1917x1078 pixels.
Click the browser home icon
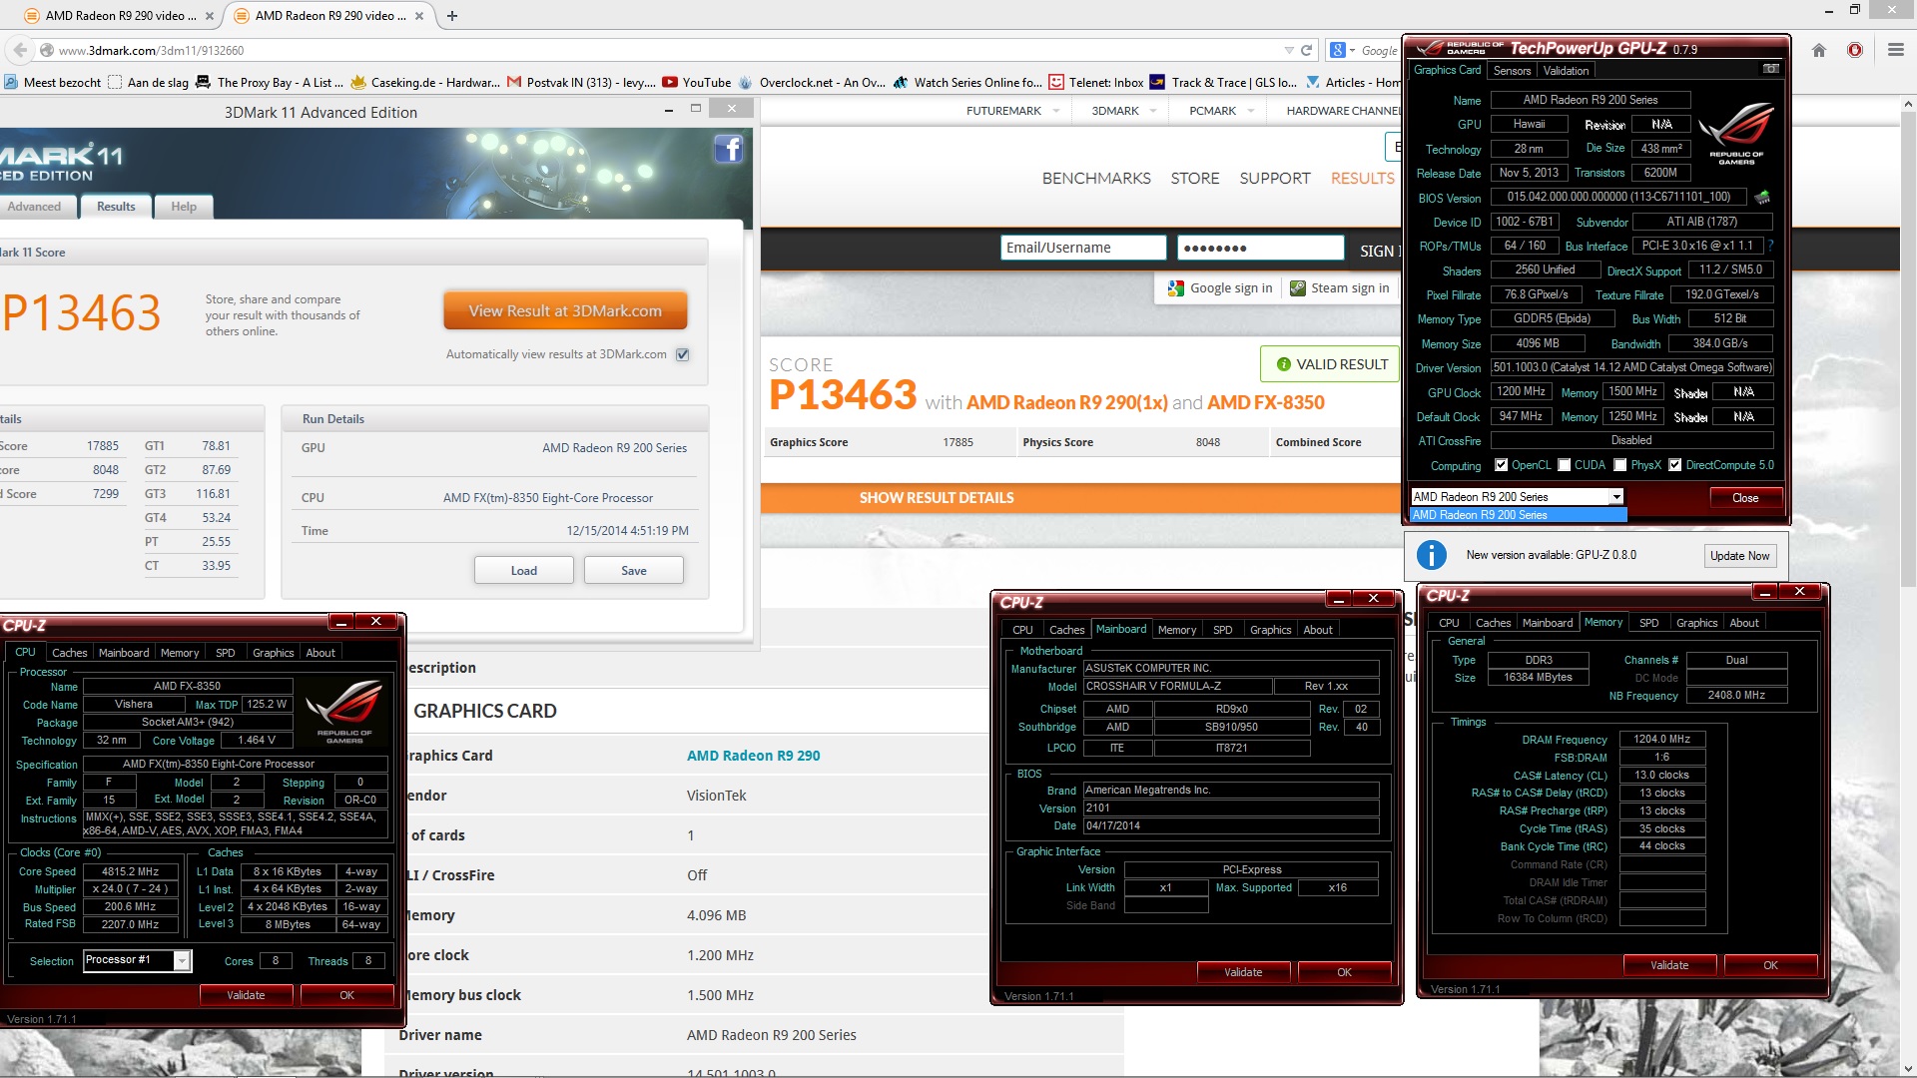click(1818, 50)
